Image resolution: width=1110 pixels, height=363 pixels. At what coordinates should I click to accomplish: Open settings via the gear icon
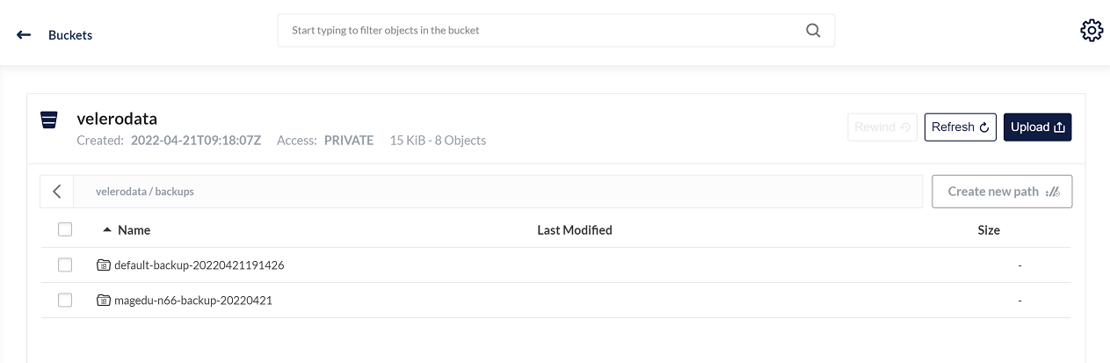tap(1091, 31)
